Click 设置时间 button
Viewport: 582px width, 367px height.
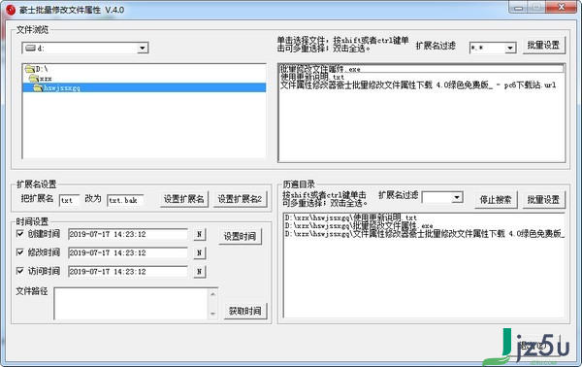(240, 236)
